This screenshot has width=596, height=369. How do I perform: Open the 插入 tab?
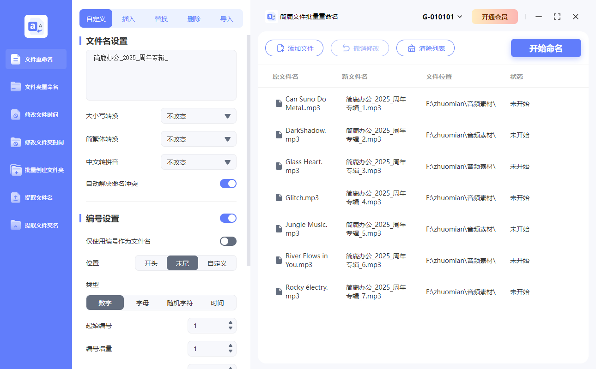pyautogui.click(x=128, y=18)
